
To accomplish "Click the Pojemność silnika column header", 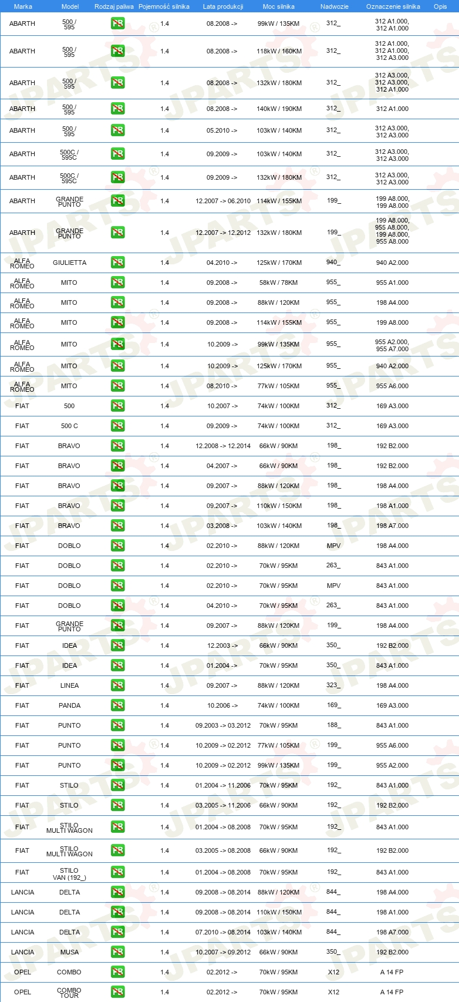I will tap(164, 6).
